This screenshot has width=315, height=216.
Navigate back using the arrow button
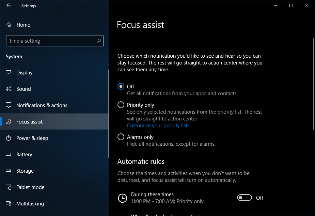tap(8, 5)
